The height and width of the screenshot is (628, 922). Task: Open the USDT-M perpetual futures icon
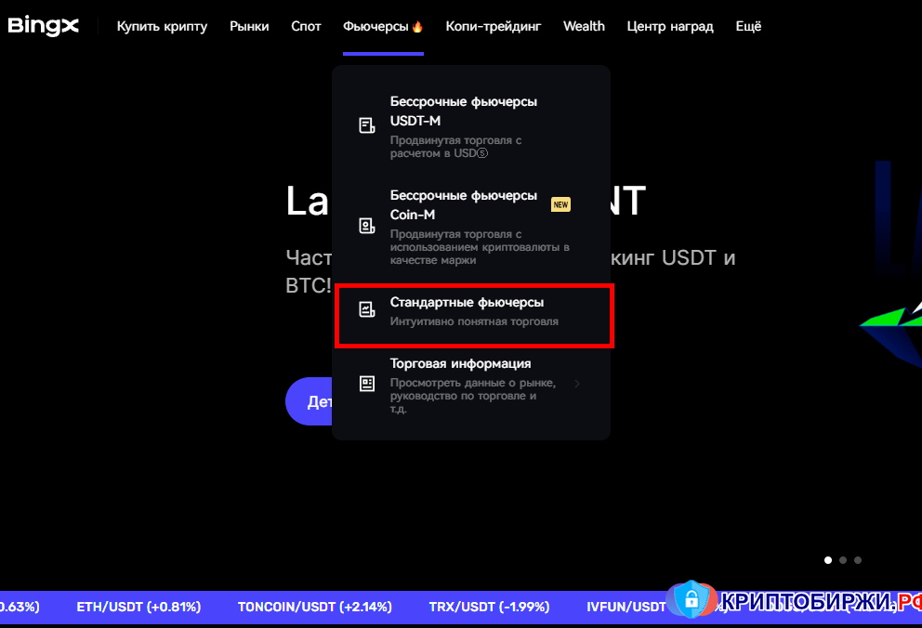point(367,125)
